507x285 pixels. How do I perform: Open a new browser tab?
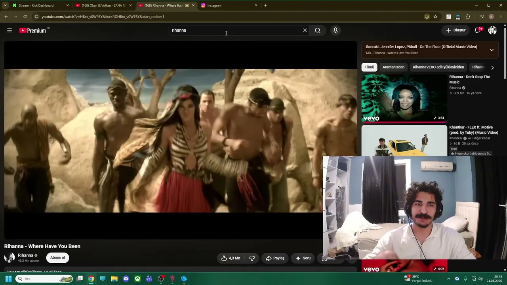tap(265, 6)
